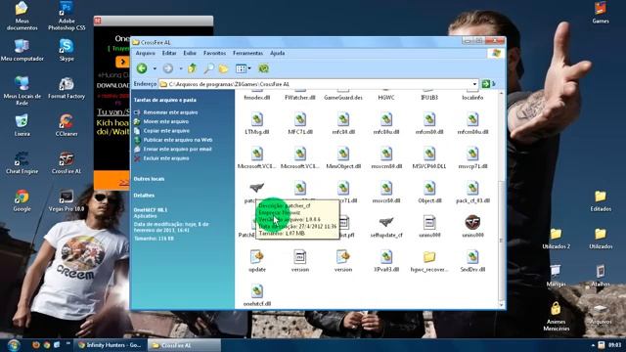Open Vegas Pro 10.0 desktop shortcut
Viewport: 626px width, 352px height.
67,200
